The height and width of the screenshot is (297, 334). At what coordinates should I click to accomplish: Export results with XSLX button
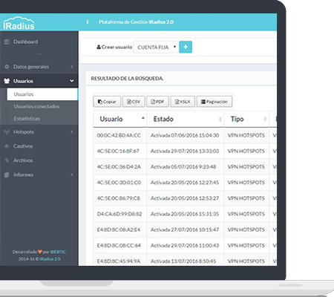pyautogui.click(x=183, y=102)
